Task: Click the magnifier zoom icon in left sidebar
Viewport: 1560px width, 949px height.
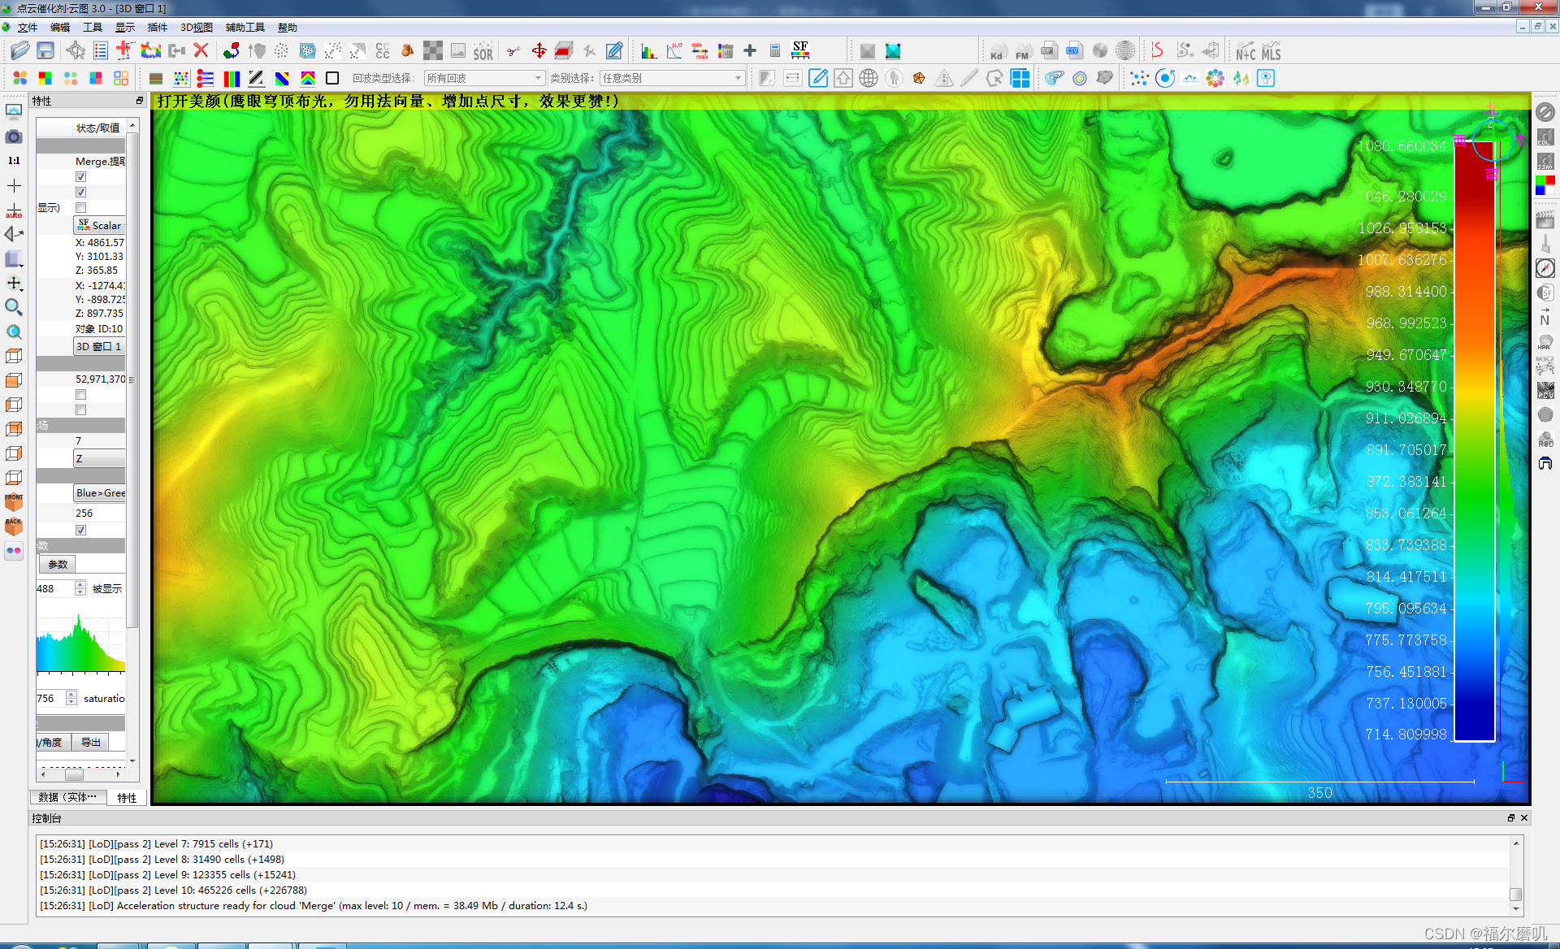Action: point(14,307)
